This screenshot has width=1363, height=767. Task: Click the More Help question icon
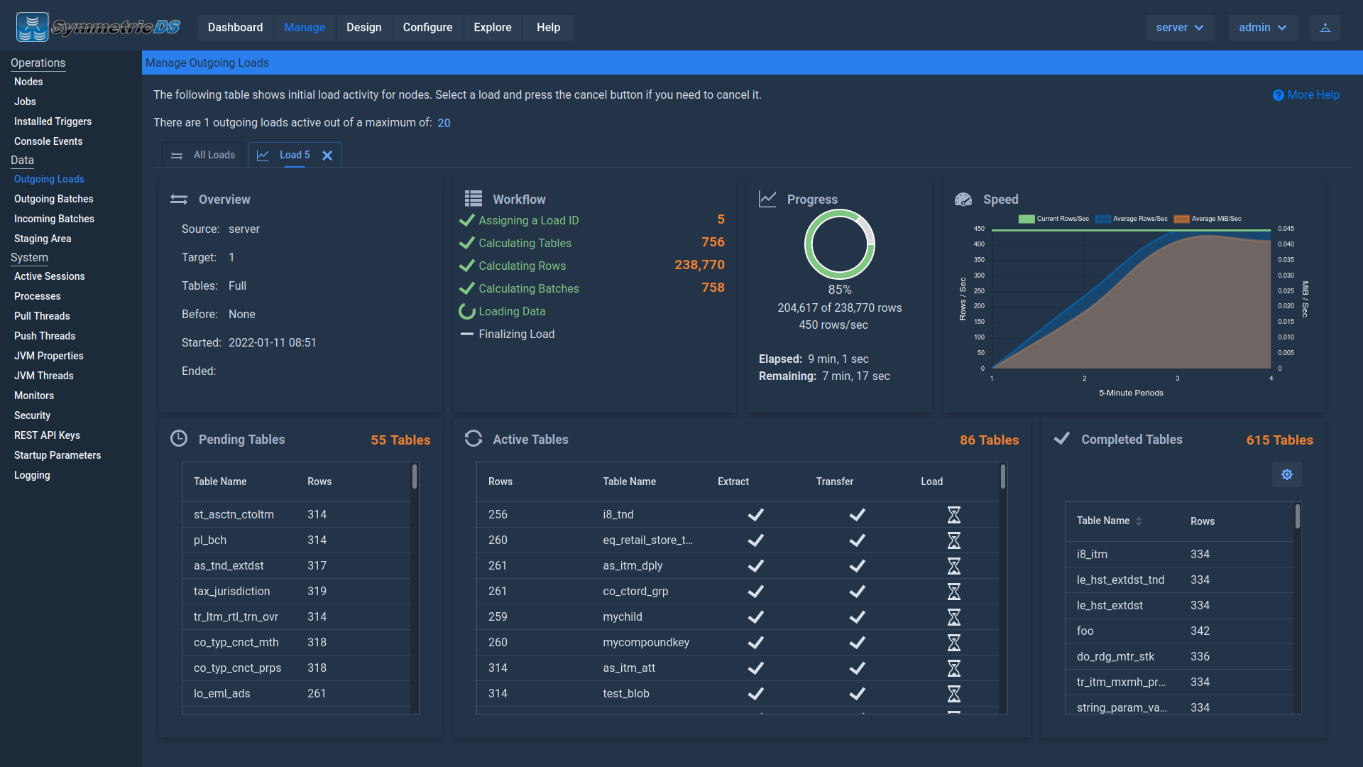(x=1278, y=95)
